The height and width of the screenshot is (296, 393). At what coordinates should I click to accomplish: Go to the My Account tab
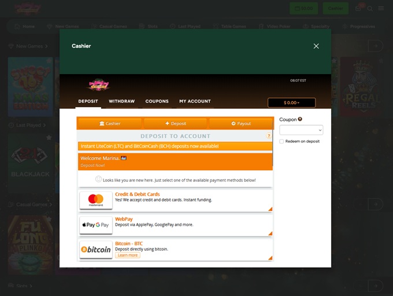click(195, 101)
